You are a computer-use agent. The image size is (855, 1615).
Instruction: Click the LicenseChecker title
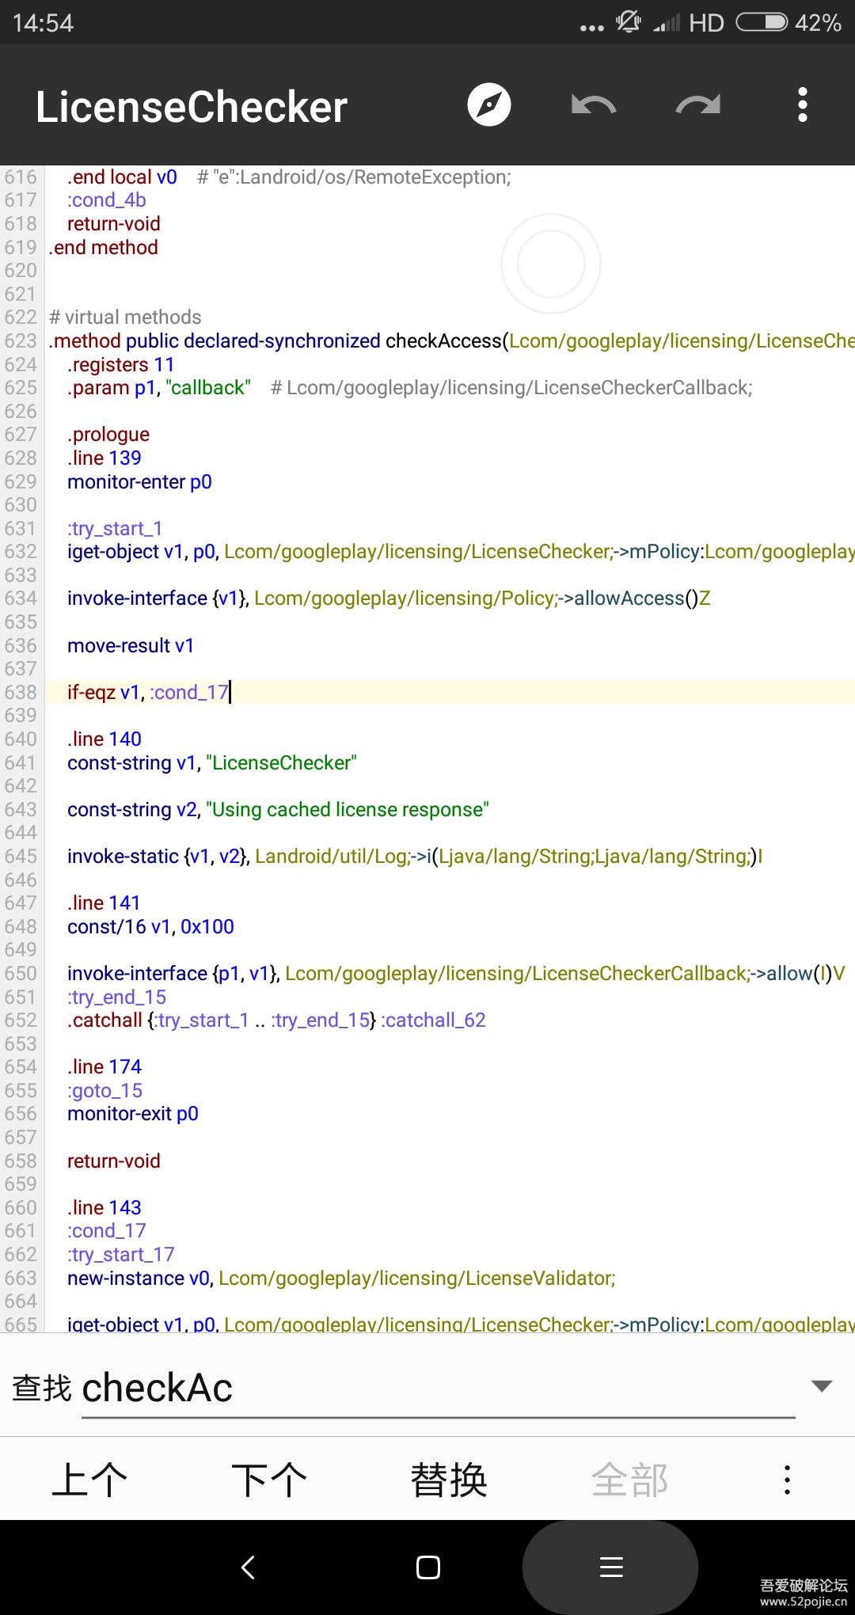(192, 107)
